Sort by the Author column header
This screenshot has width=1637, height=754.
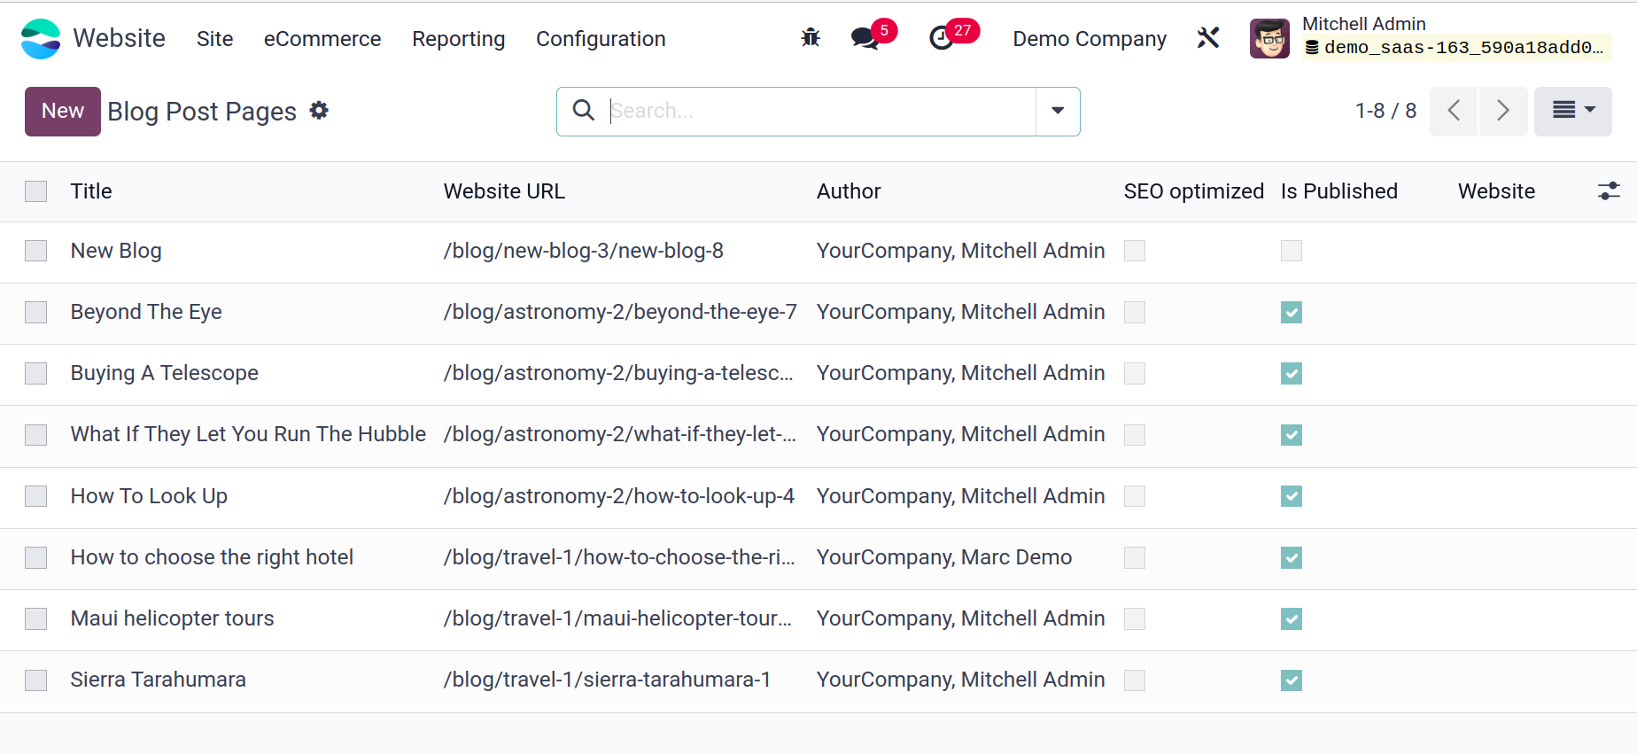[849, 191]
